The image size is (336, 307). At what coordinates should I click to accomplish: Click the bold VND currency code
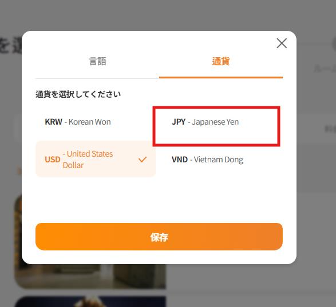(180, 160)
